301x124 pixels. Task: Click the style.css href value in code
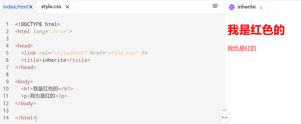point(122,53)
